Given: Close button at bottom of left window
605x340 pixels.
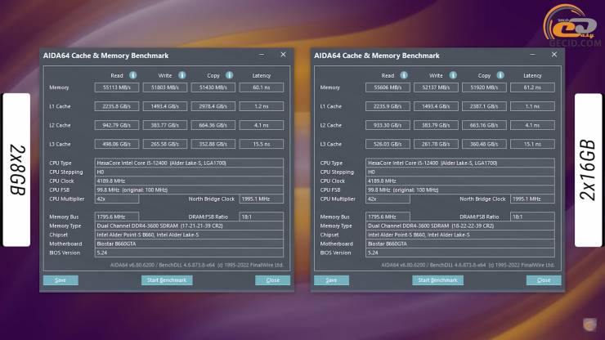Looking at the screenshot, I should pos(272,280).
